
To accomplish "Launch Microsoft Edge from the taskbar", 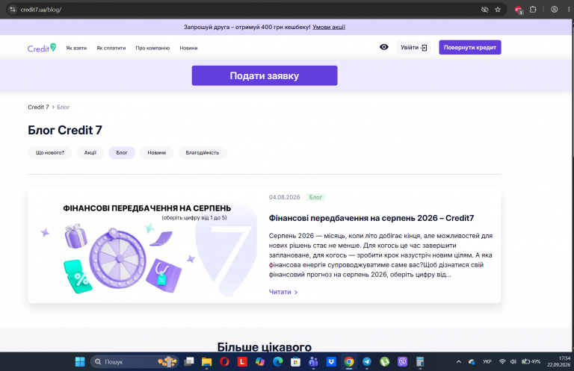I will 278,362.
